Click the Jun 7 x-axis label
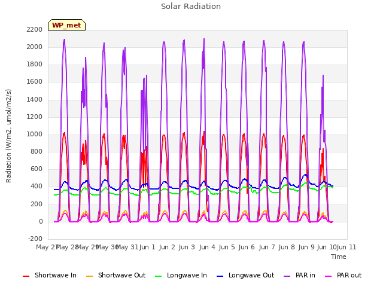The image size is (383, 287). [x=267, y=247]
